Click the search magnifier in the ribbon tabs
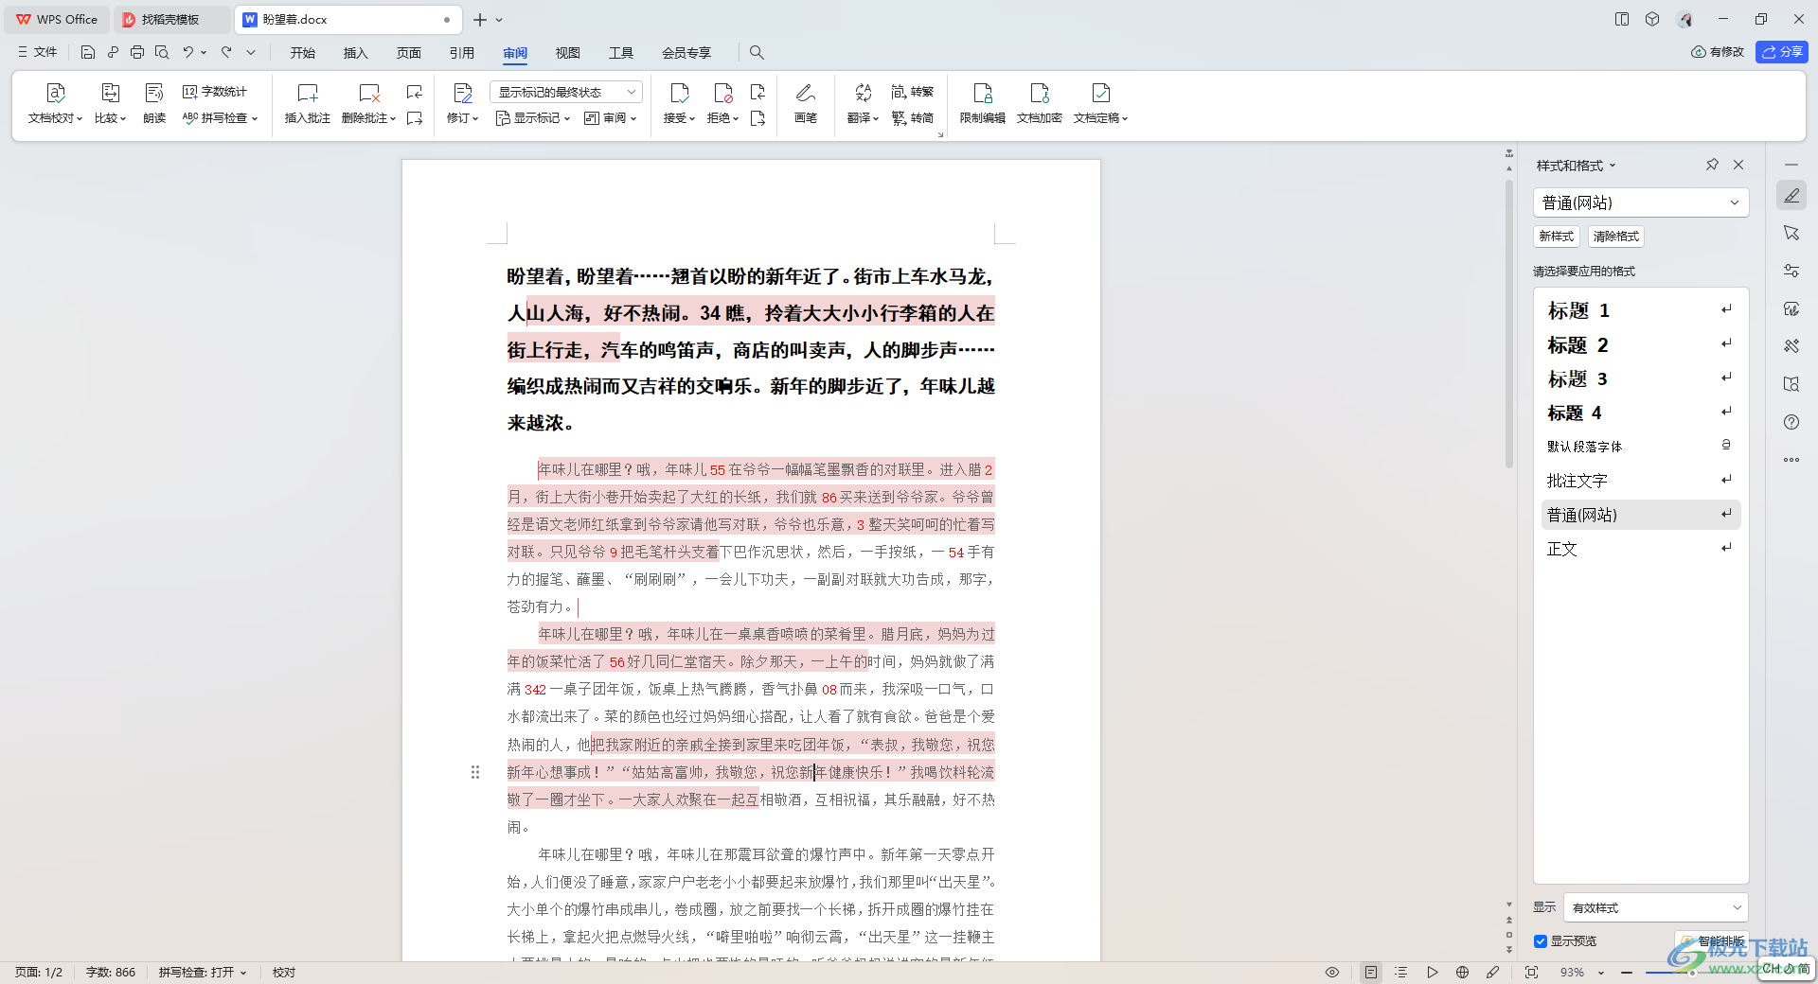 [757, 52]
